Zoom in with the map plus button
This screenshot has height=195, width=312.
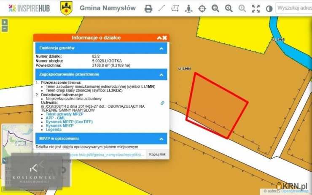coord(5,22)
